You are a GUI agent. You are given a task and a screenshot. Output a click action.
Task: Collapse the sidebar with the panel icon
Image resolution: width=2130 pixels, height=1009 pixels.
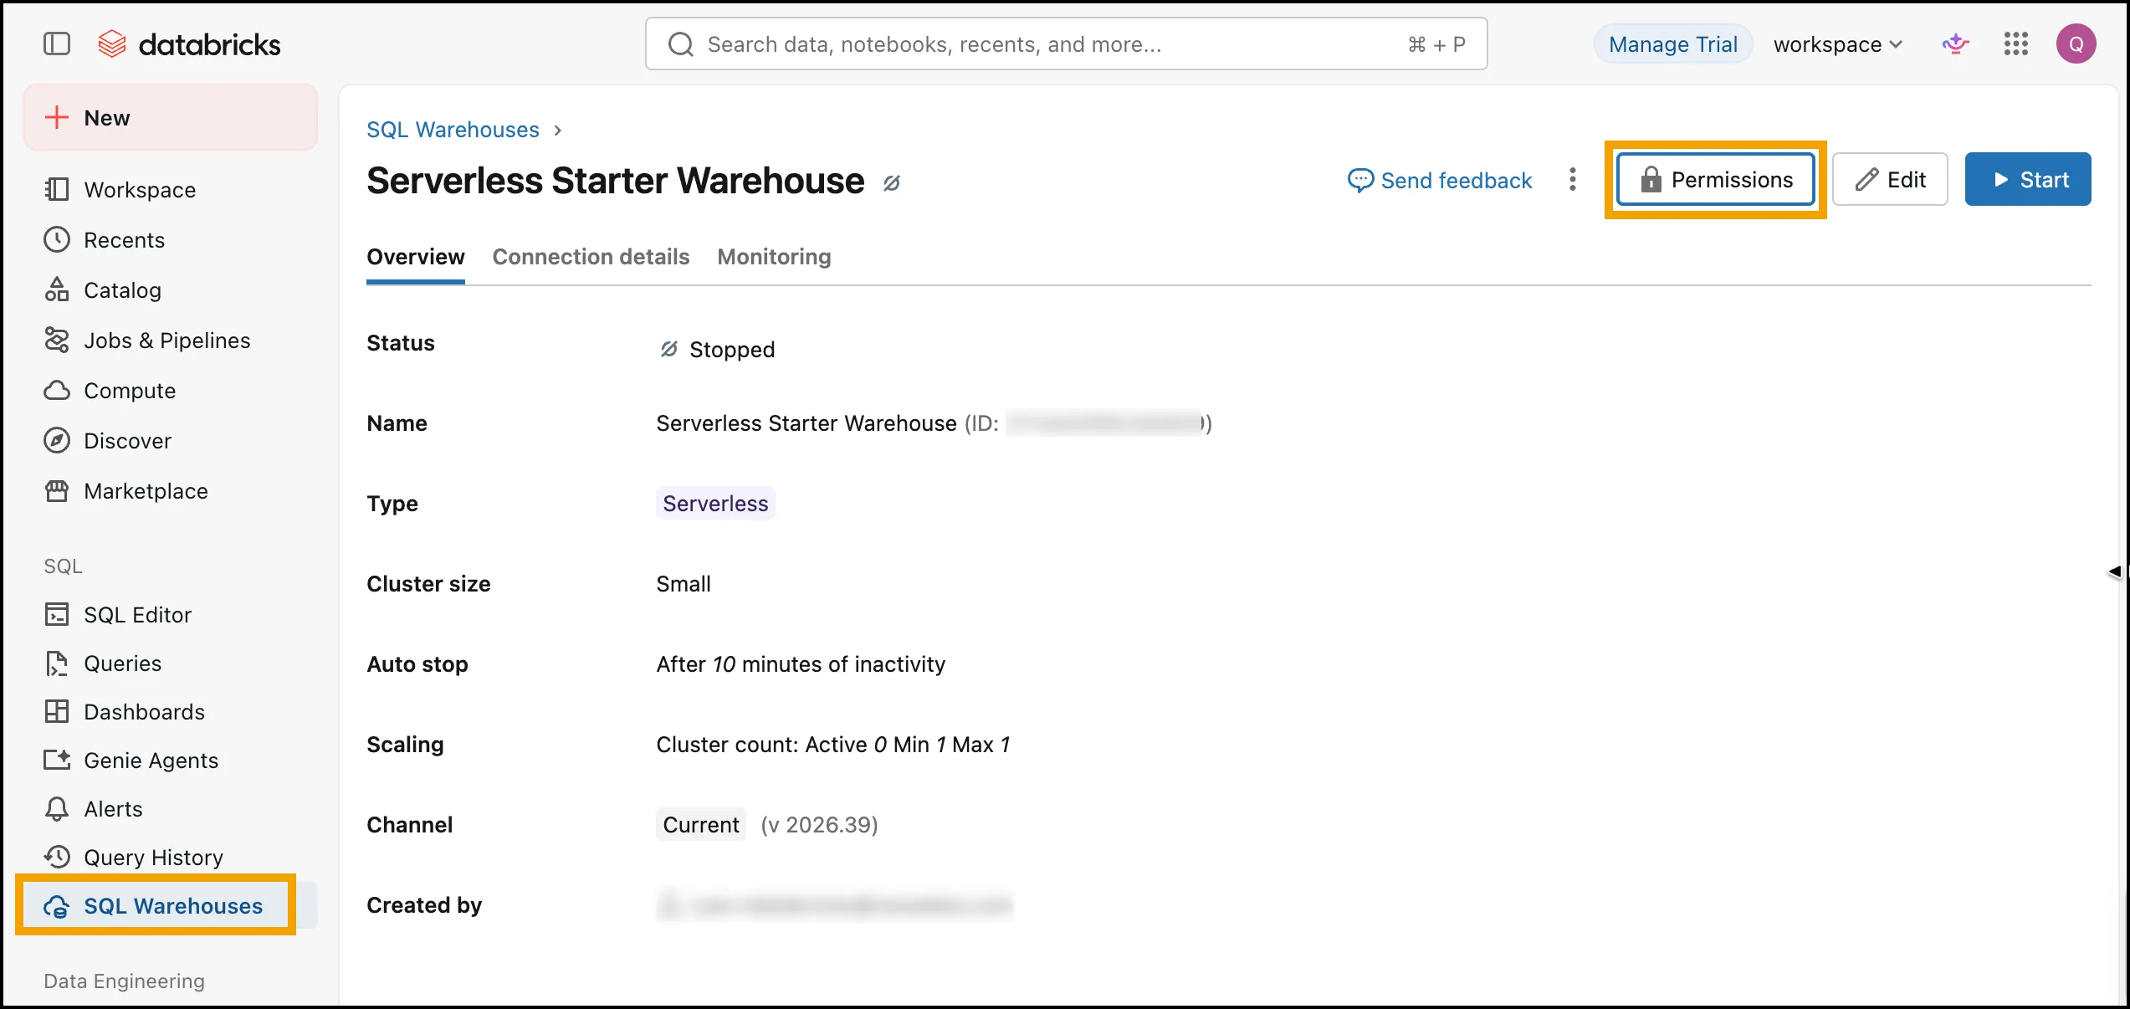click(x=57, y=44)
